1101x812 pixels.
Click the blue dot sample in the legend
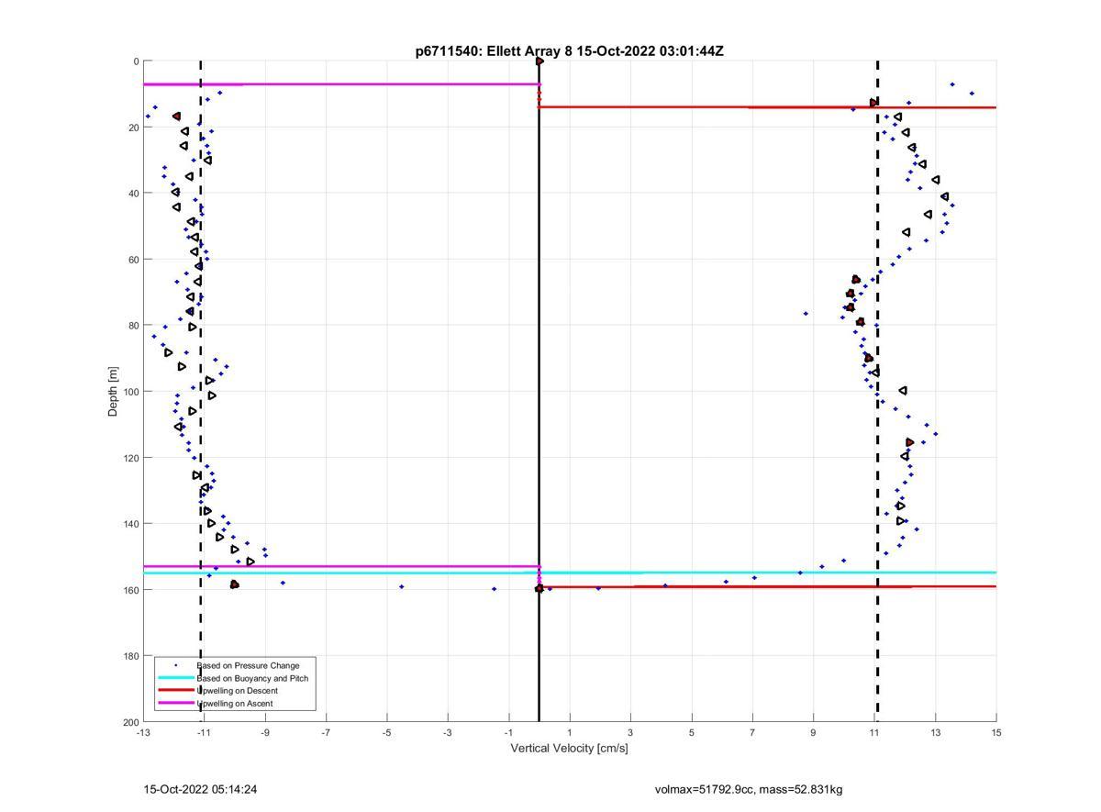tap(175, 665)
